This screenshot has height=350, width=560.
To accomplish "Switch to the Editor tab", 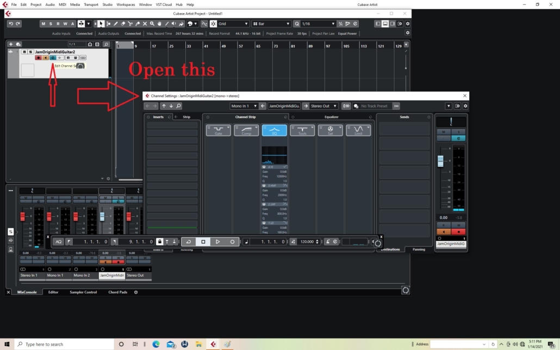I will coord(53,292).
